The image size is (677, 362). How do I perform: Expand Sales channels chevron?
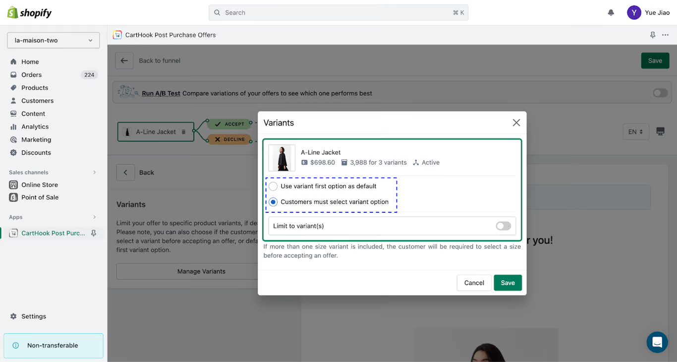95,173
